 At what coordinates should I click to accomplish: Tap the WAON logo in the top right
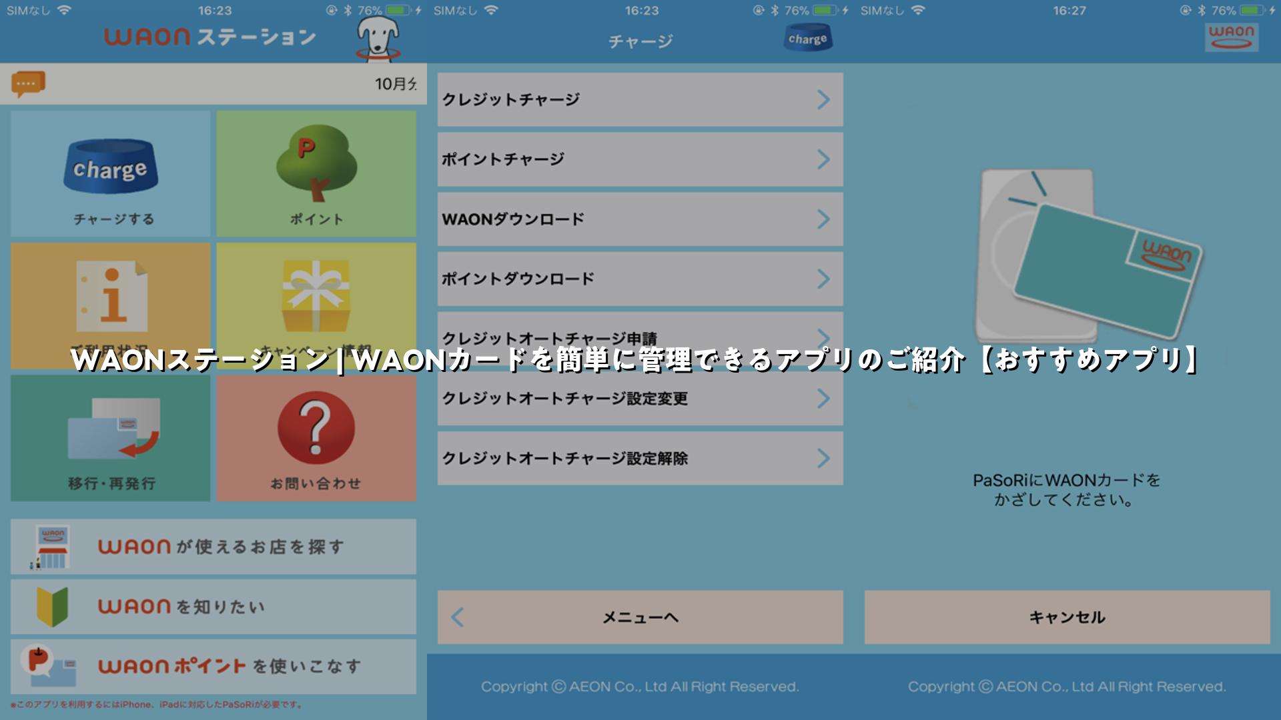1232,37
